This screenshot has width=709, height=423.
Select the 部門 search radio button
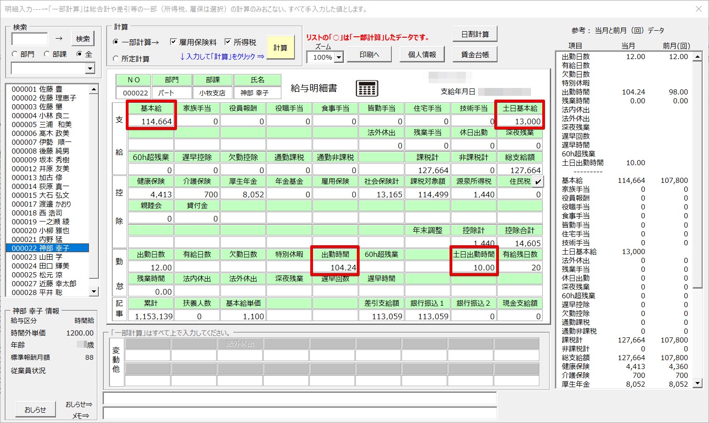[x=15, y=54]
